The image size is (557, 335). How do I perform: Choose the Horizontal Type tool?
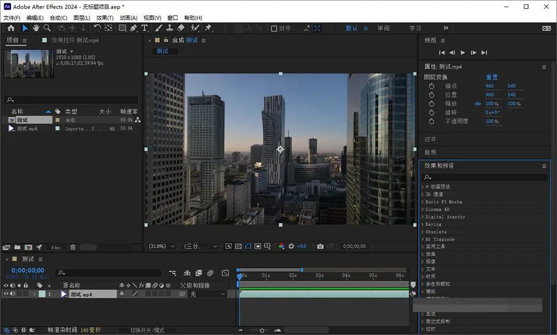(x=145, y=28)
